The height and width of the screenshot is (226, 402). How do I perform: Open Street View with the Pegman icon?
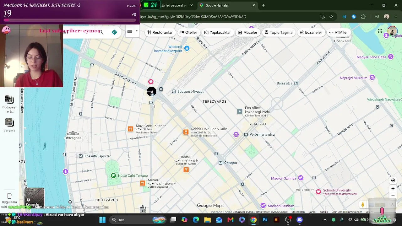pyautogui.click(x=363, y=205)
